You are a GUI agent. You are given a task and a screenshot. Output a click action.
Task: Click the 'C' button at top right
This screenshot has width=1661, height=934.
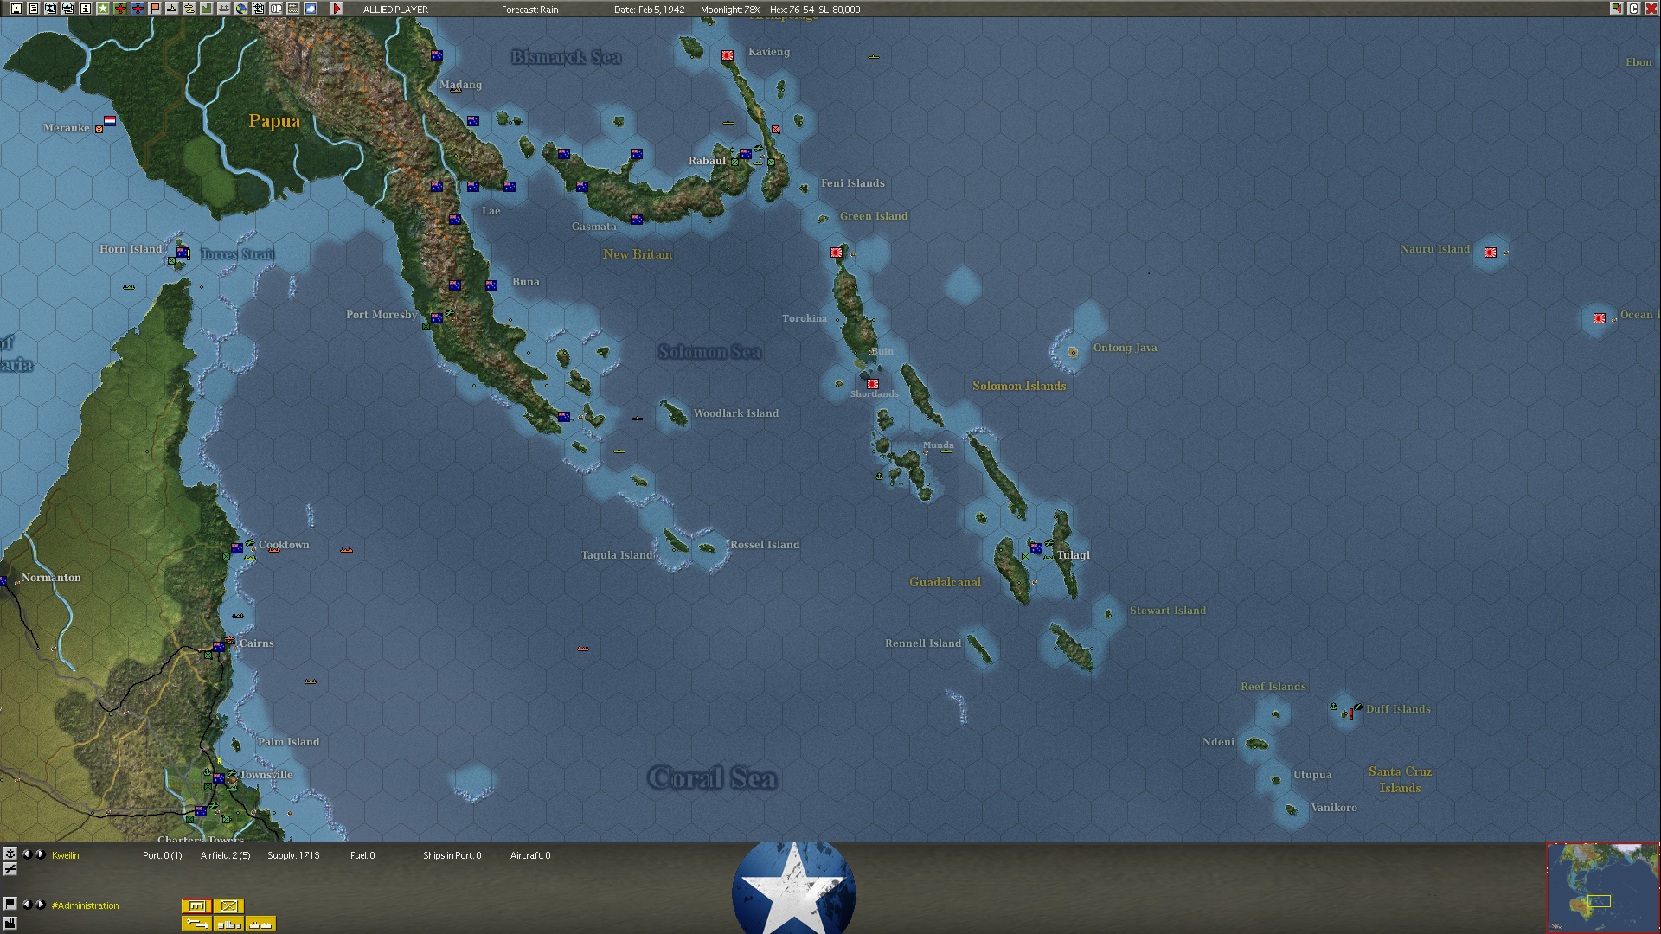pos(1633,9)
